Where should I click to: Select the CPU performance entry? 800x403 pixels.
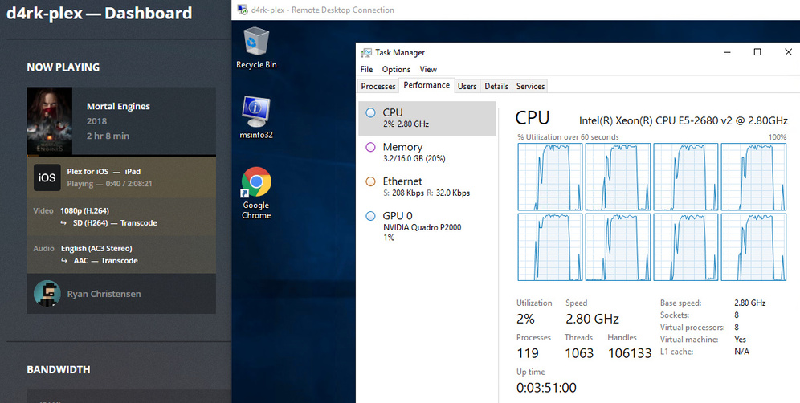[427, 118]
